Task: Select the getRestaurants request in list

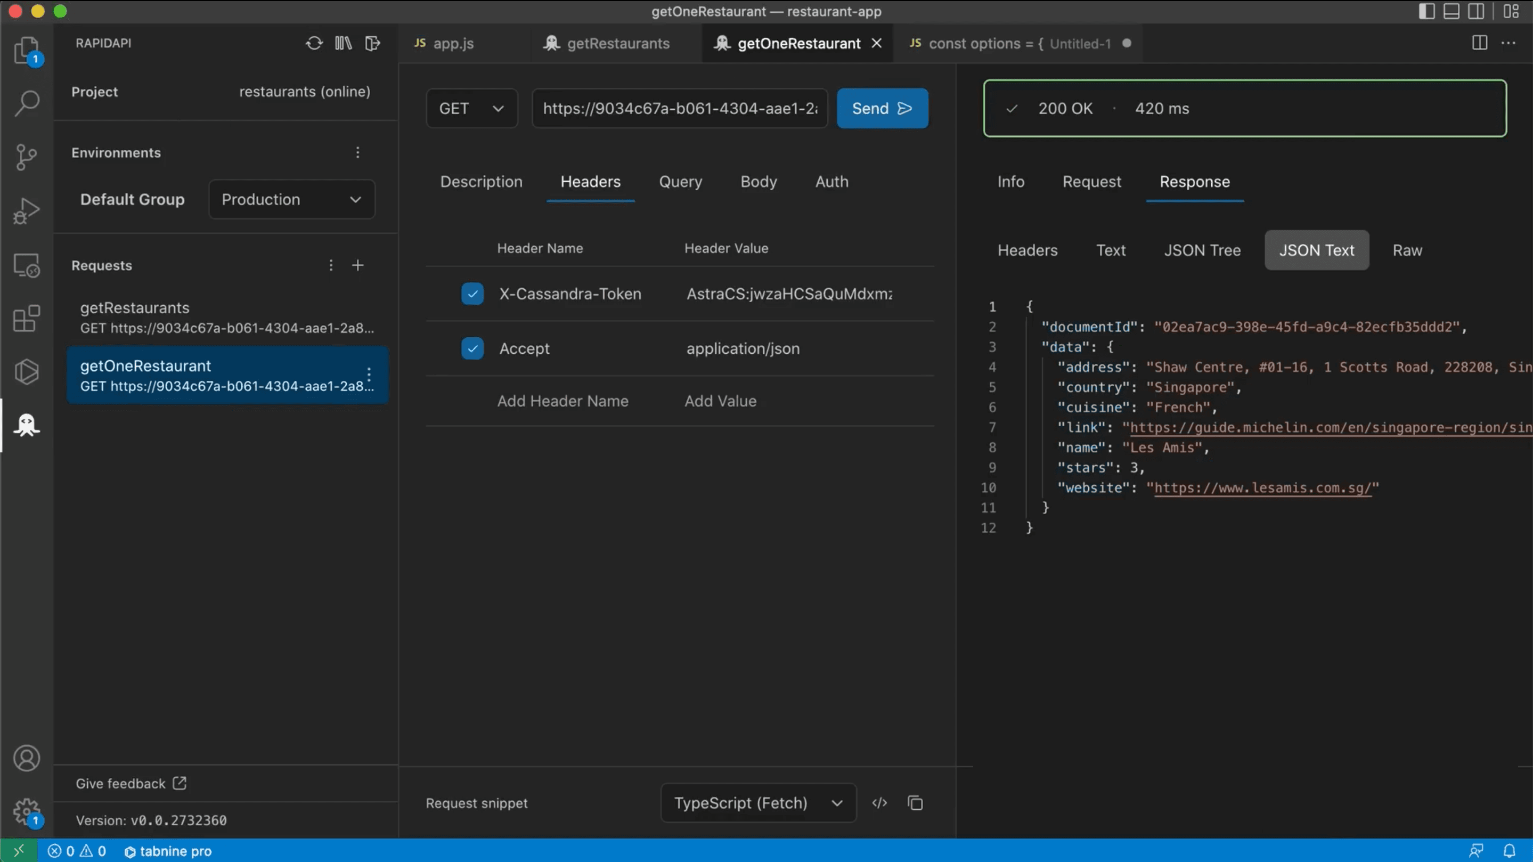Action: [227, 318]
